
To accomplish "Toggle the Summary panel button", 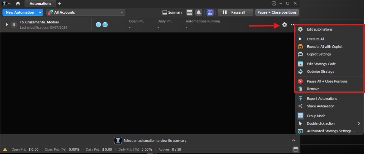I will click(x=172, y=12).
